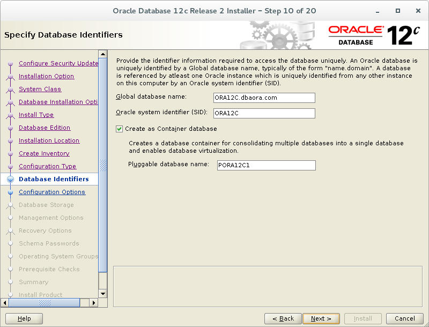Viewport: 429px width, 327px height.
Task: Jump to Database Installation Options step
Action: (x=58, y=102)
